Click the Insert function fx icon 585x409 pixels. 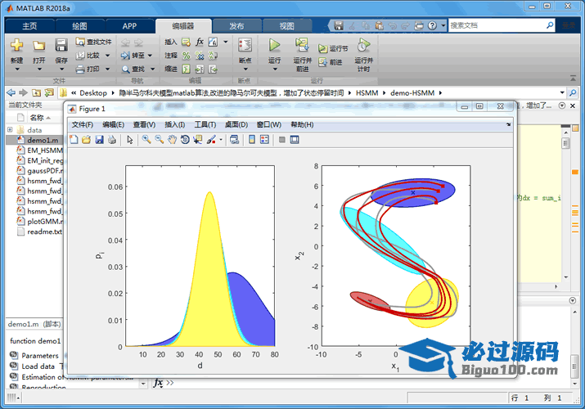point(200,42)
